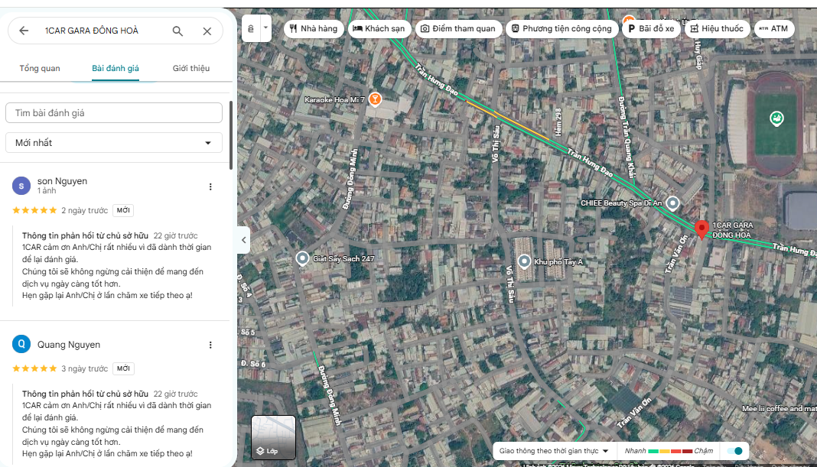Clear the search with the X icon

pos(207,31)
